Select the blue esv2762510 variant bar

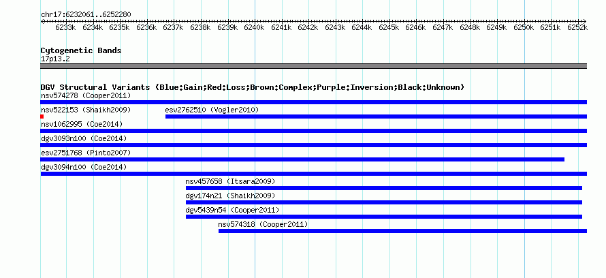pos(376,117)
